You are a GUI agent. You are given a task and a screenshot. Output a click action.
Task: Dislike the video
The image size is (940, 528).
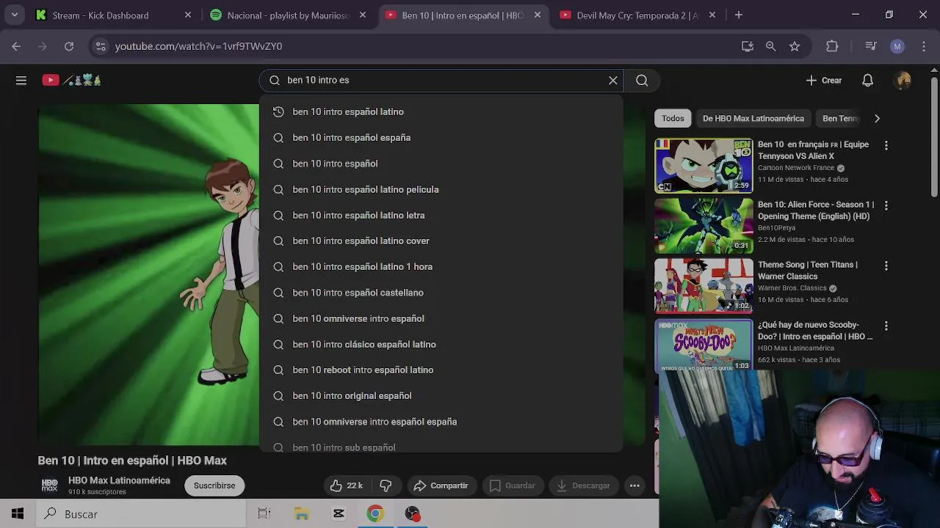(386, 485)
